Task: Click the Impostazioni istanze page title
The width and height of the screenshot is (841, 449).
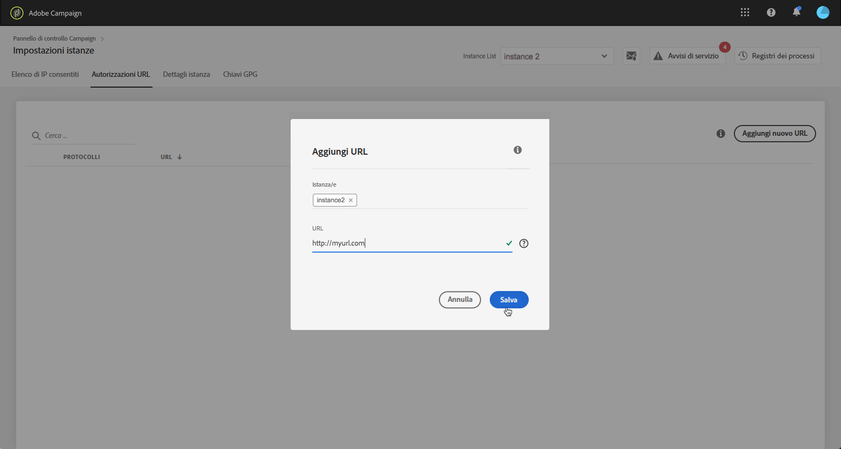Action: click(x=54, y=50)
